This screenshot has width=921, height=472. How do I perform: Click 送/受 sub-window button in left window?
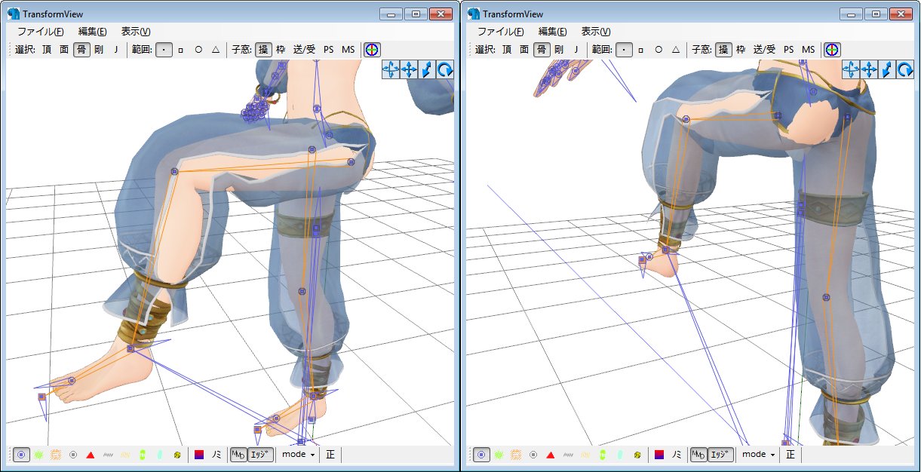click(304, 50)
